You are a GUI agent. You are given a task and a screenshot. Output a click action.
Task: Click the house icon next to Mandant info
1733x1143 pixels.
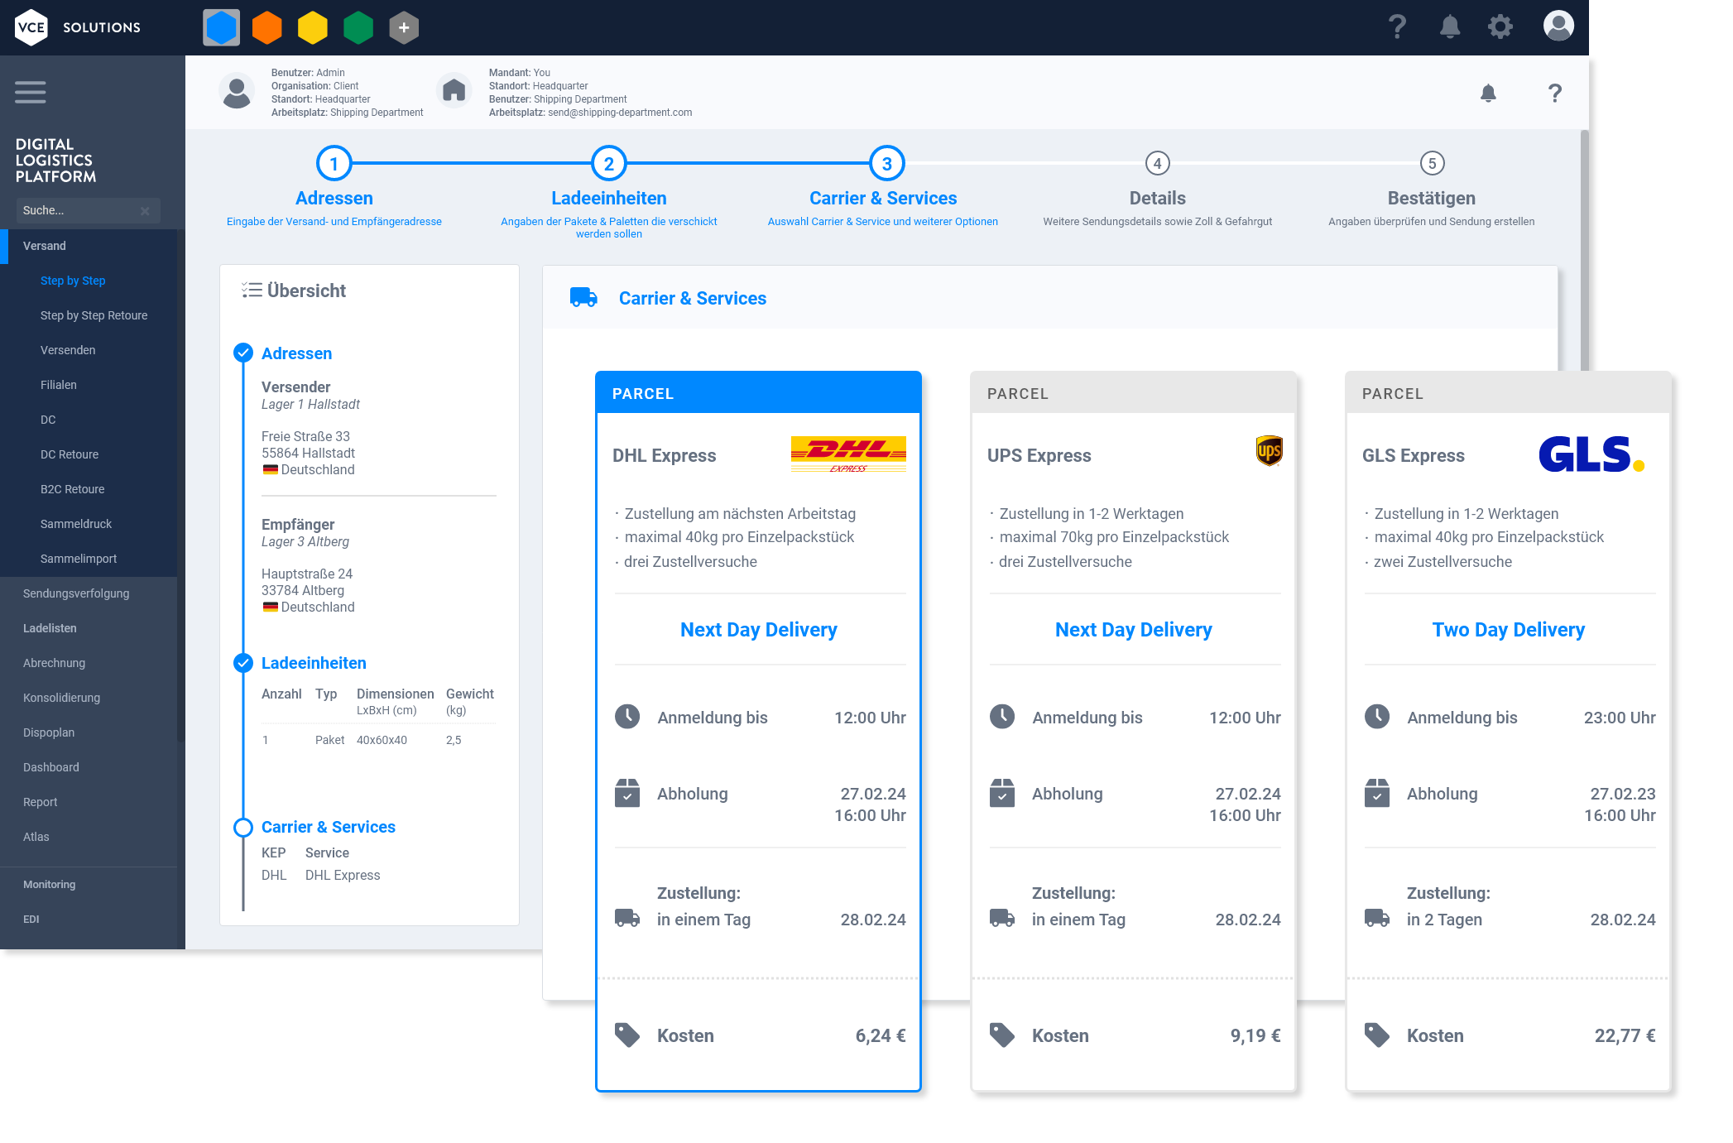454,91
